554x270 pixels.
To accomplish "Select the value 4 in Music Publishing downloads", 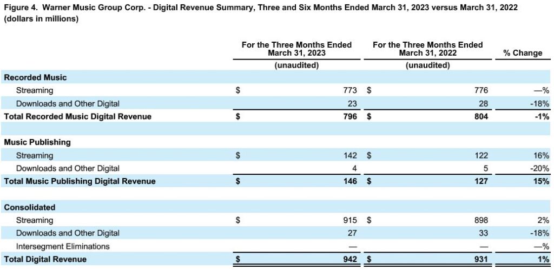I will coord(354,169).
